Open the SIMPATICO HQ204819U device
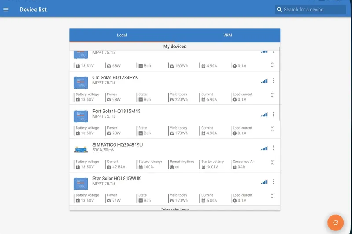 click(x=117, y=145)
